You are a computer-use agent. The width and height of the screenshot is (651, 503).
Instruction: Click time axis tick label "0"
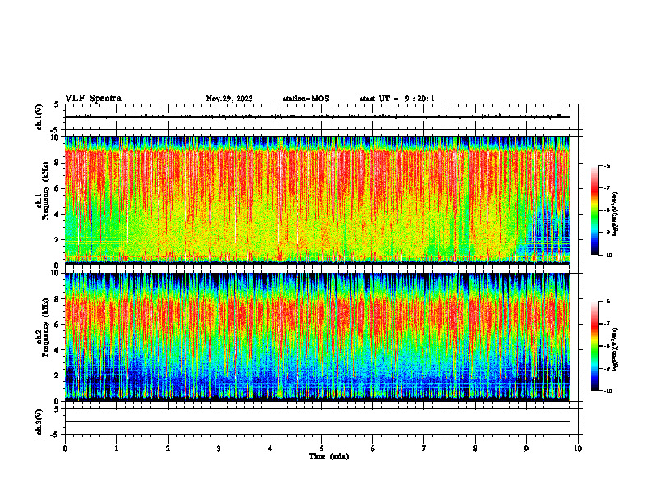point(65,449)
